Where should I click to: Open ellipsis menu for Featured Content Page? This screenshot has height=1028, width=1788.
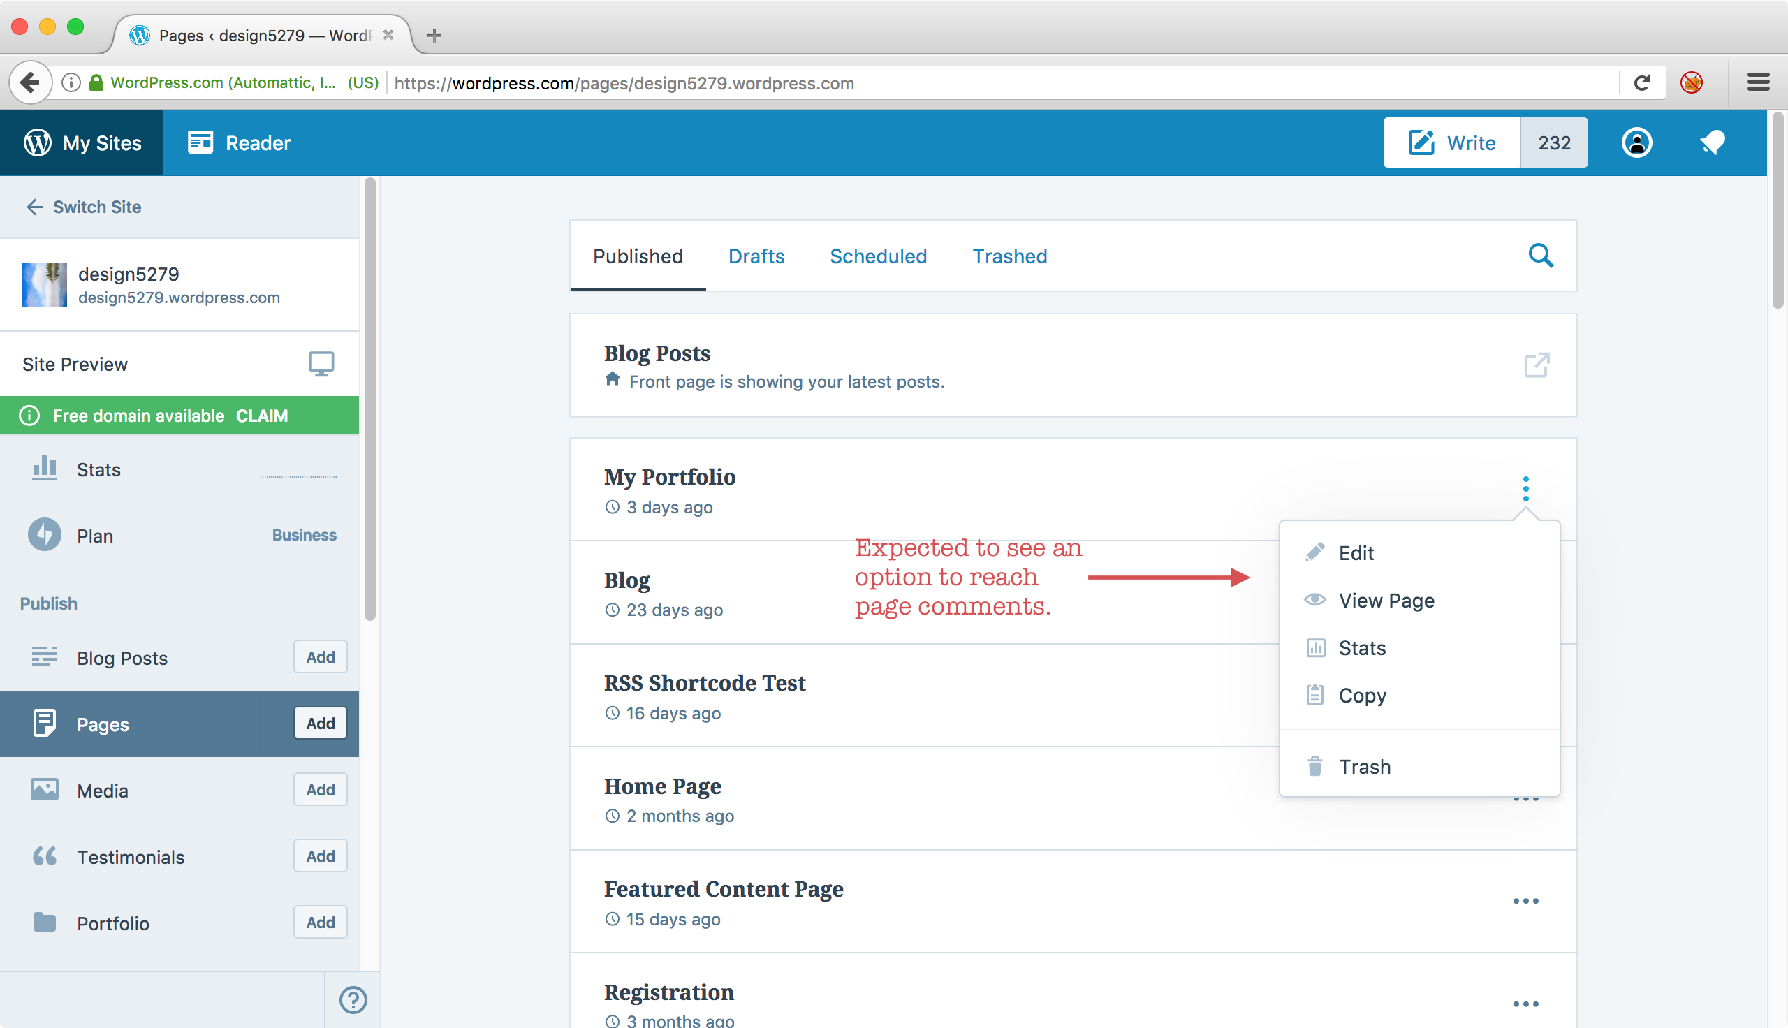[1525, 901]
